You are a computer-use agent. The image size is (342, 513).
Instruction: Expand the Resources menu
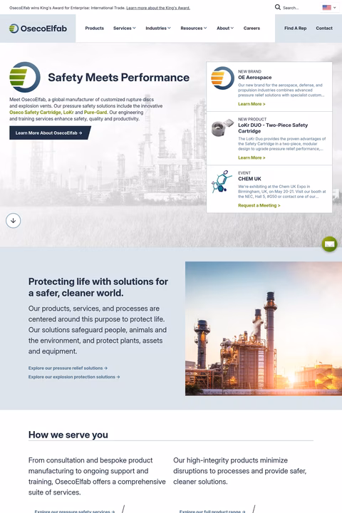(193, 28)
